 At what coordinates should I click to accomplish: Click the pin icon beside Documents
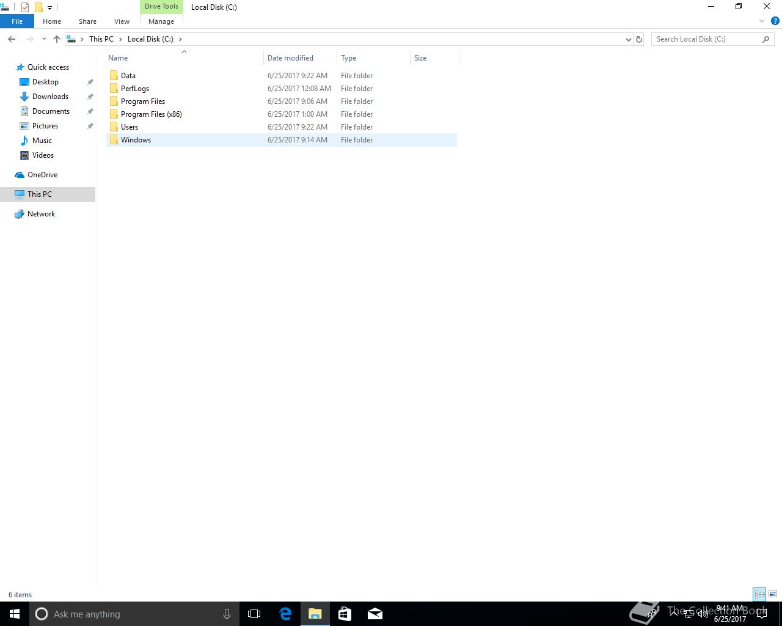[90, 111]
